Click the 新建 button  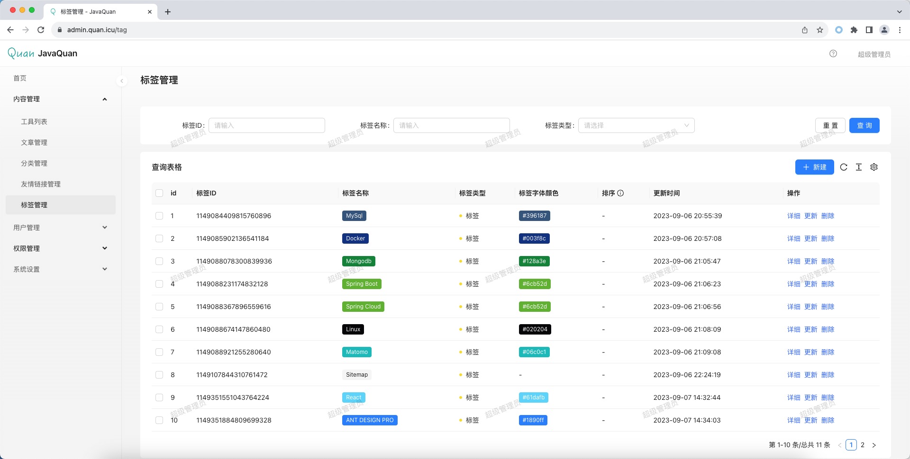coord(814,167)
